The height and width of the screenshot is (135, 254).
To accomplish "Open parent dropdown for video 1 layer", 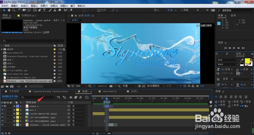I will pos(79,106).
